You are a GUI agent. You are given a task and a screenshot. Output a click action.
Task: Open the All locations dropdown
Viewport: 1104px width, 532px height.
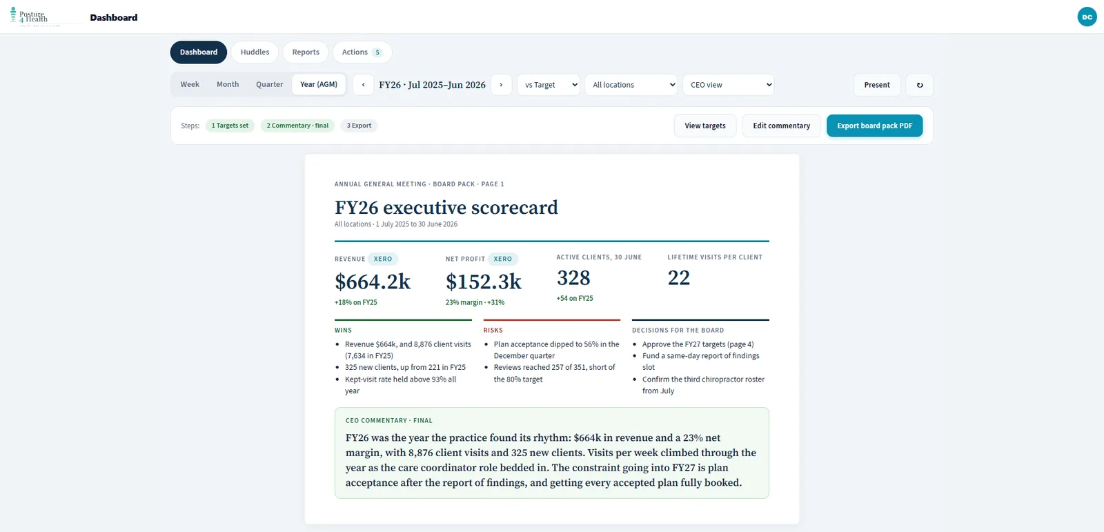coord(631,85)
